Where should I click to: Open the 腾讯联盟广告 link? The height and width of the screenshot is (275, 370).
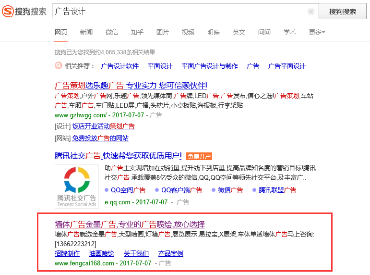[277, 190]
